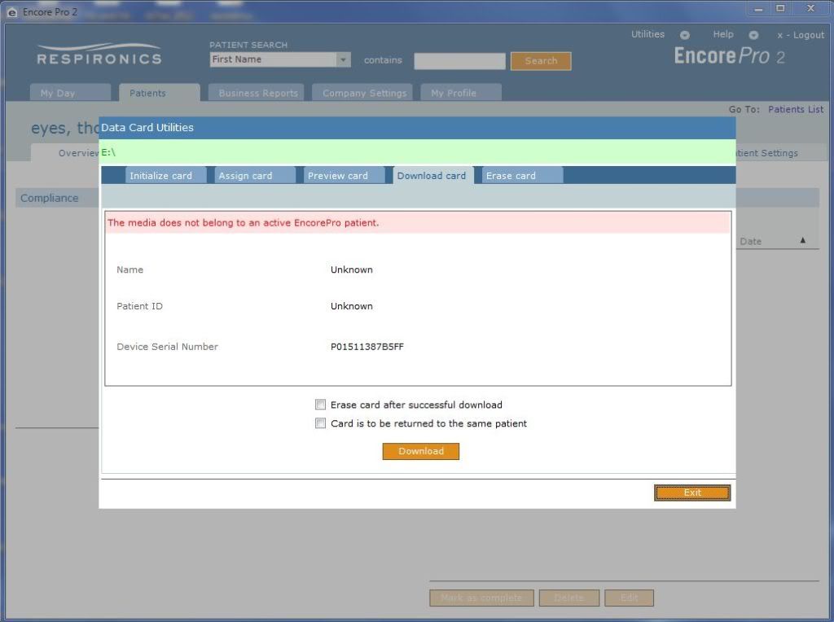This screenshot has width=834, height=622.
Task: Maximize the Encore Pro 2 window
Action: point(780,8)
